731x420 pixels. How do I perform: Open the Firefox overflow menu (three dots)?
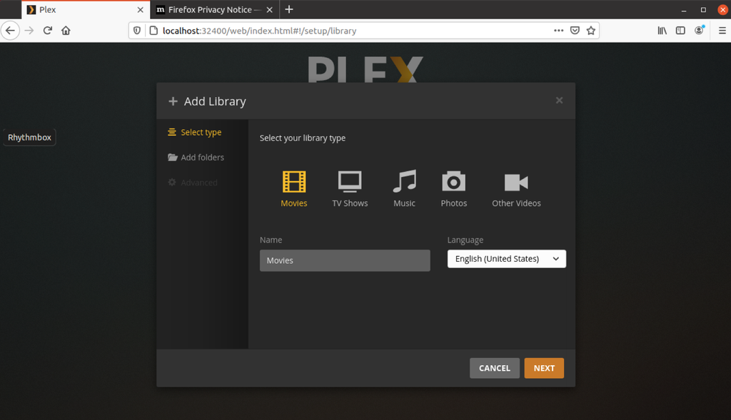[558, 31]
